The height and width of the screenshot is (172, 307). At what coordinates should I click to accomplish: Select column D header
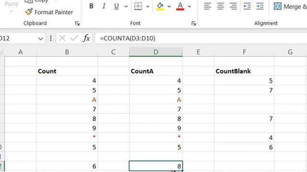[156, 52]
